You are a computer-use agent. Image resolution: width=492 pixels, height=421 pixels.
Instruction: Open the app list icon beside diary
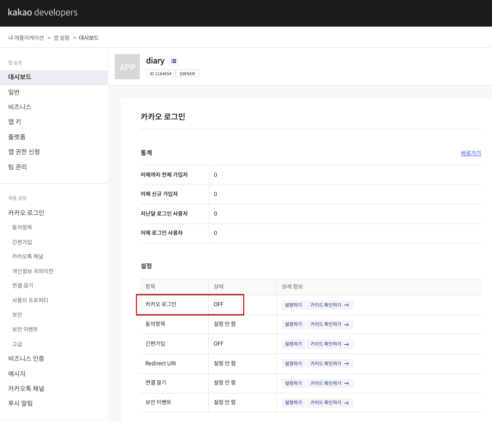[174, 61]
